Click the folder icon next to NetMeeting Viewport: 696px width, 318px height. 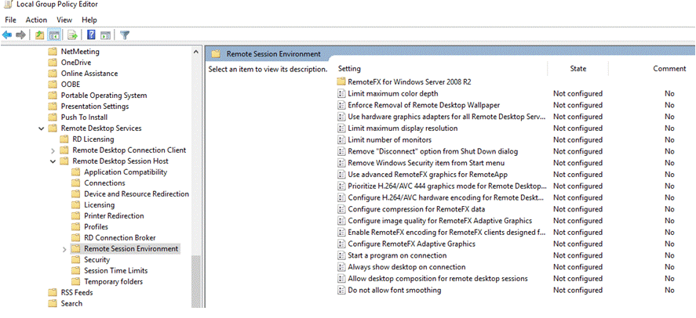(x=53, y=52)
